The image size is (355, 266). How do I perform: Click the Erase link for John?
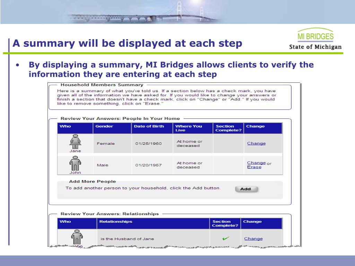[254, 167]
